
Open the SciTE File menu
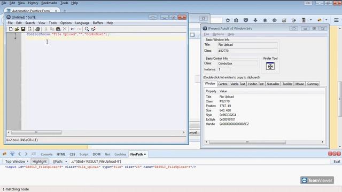(10, 23)
